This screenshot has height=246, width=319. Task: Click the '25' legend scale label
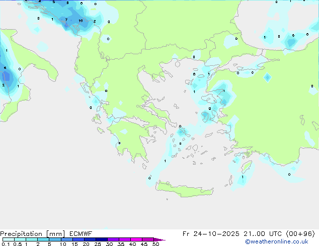(98, 244)
